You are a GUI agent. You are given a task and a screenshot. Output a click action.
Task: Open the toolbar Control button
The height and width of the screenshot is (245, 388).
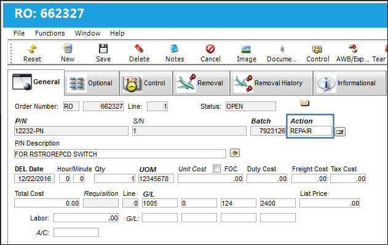pyautogui.click(x=317, y=53)
